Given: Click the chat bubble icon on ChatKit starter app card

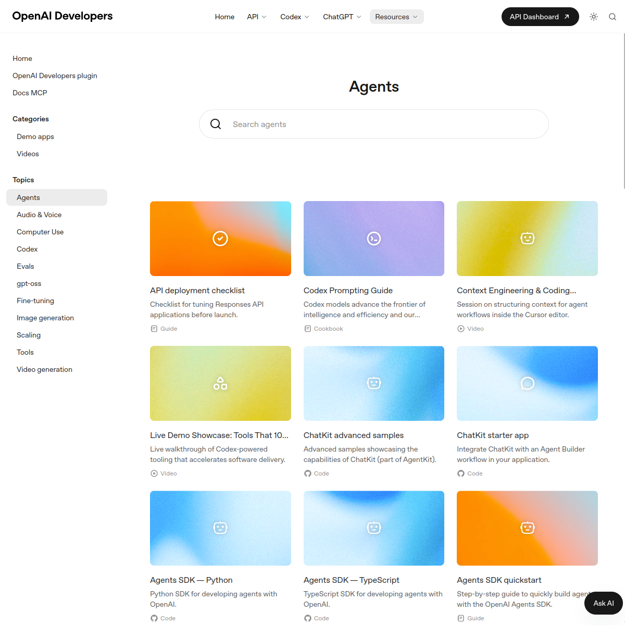Looking at the screenshot, I should tap(528, 383).
